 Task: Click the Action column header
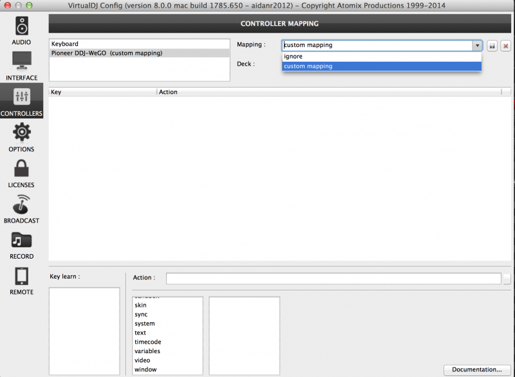coord(330,92)
